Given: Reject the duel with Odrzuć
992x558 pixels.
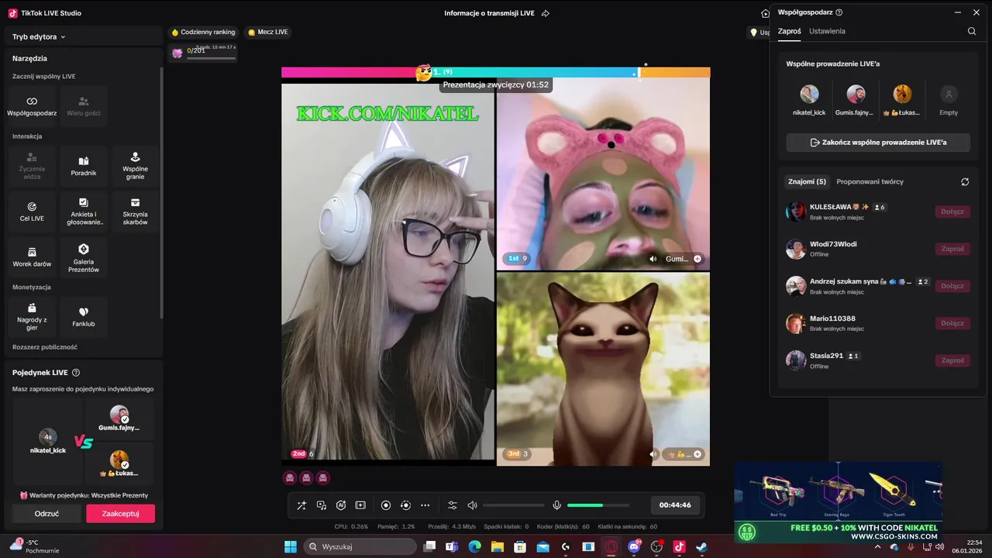Looking at the screenshot, I should point(46,513).
